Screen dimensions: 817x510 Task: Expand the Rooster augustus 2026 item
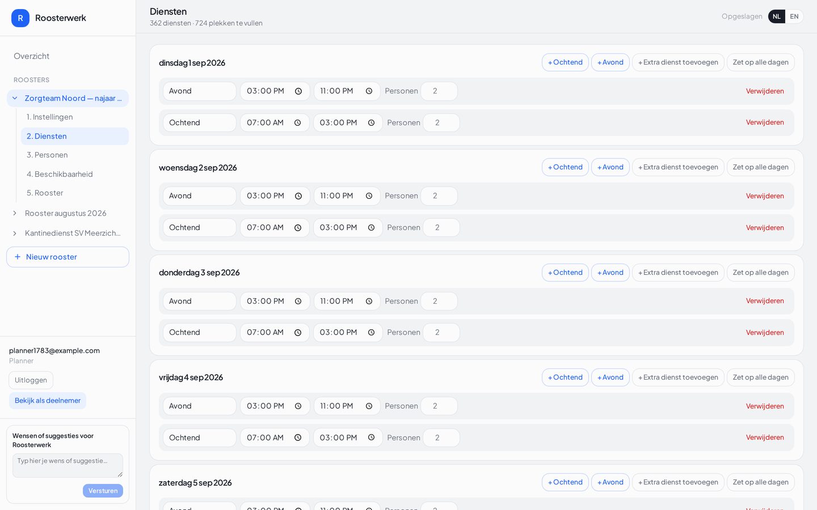(x=15, y=213)
